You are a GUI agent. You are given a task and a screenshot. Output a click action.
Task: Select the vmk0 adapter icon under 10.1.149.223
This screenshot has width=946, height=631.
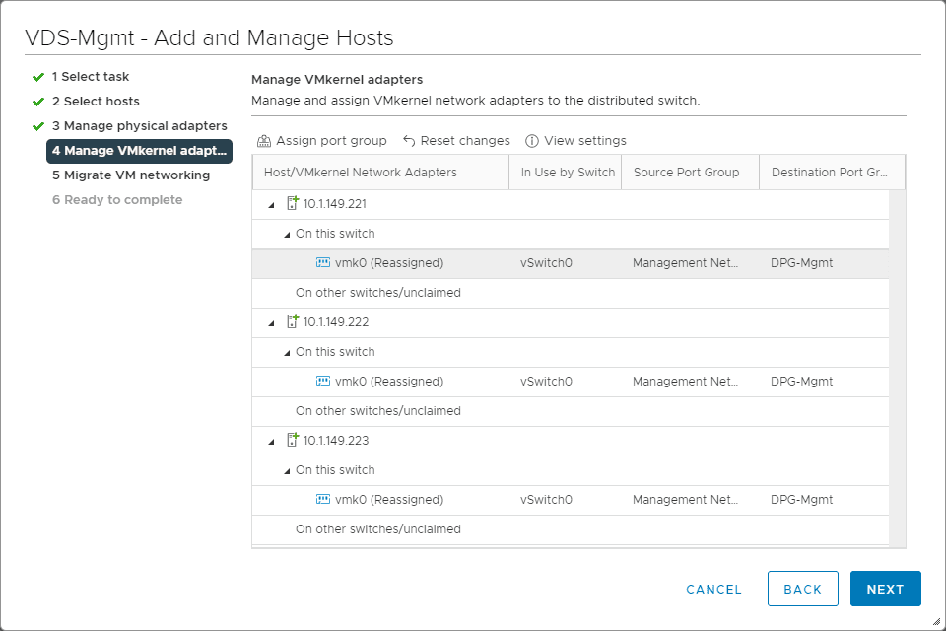(x=321, y=499)
